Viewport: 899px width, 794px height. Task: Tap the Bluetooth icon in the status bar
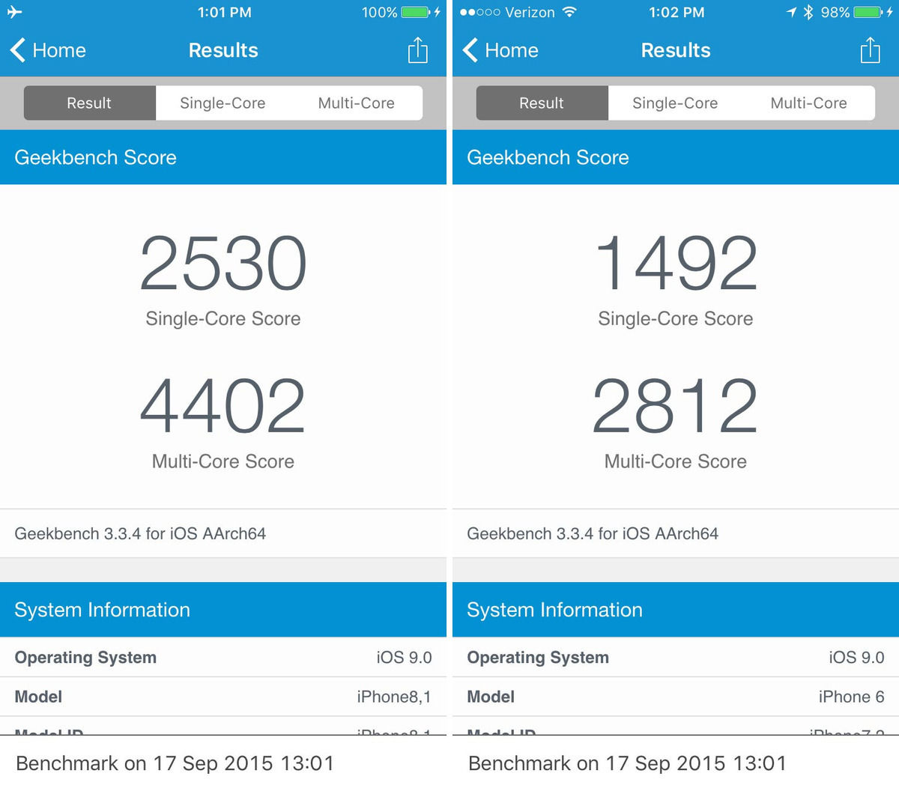point(808,12)
